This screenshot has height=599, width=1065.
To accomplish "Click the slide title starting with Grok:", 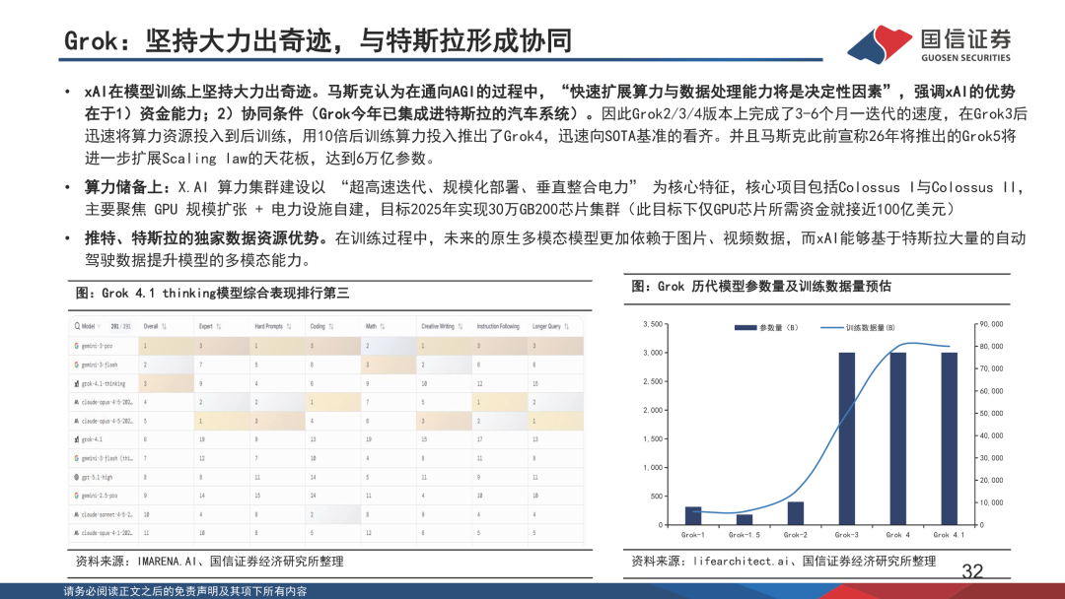I will pos(318,40).
